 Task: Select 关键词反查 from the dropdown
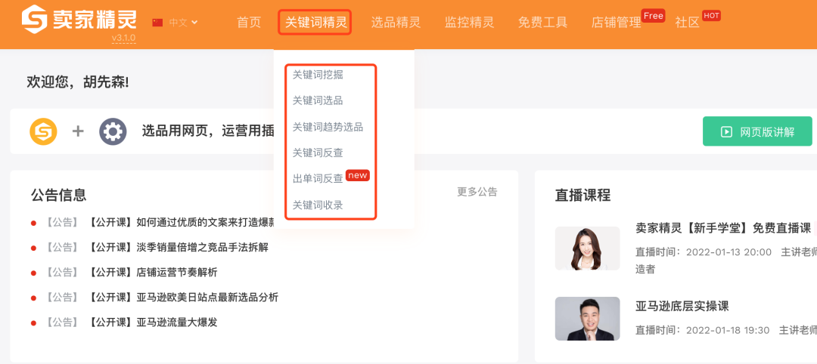318,153
